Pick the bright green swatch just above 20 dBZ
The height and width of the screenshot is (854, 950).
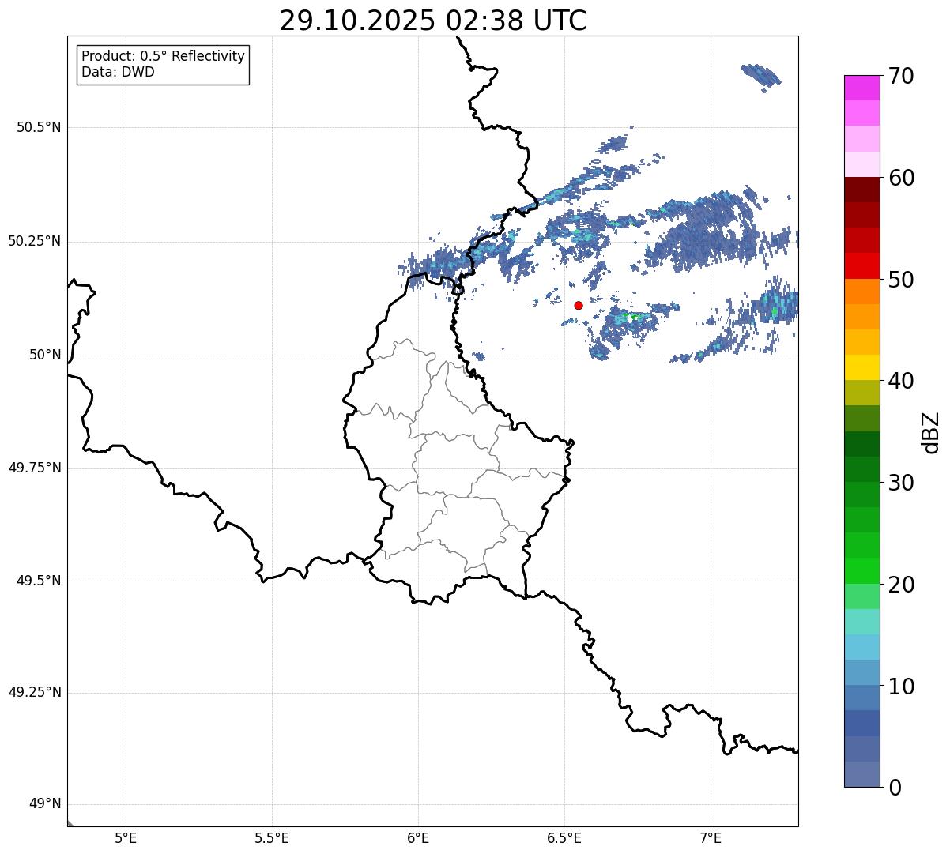pyautogui.click(x=862, y=571)
